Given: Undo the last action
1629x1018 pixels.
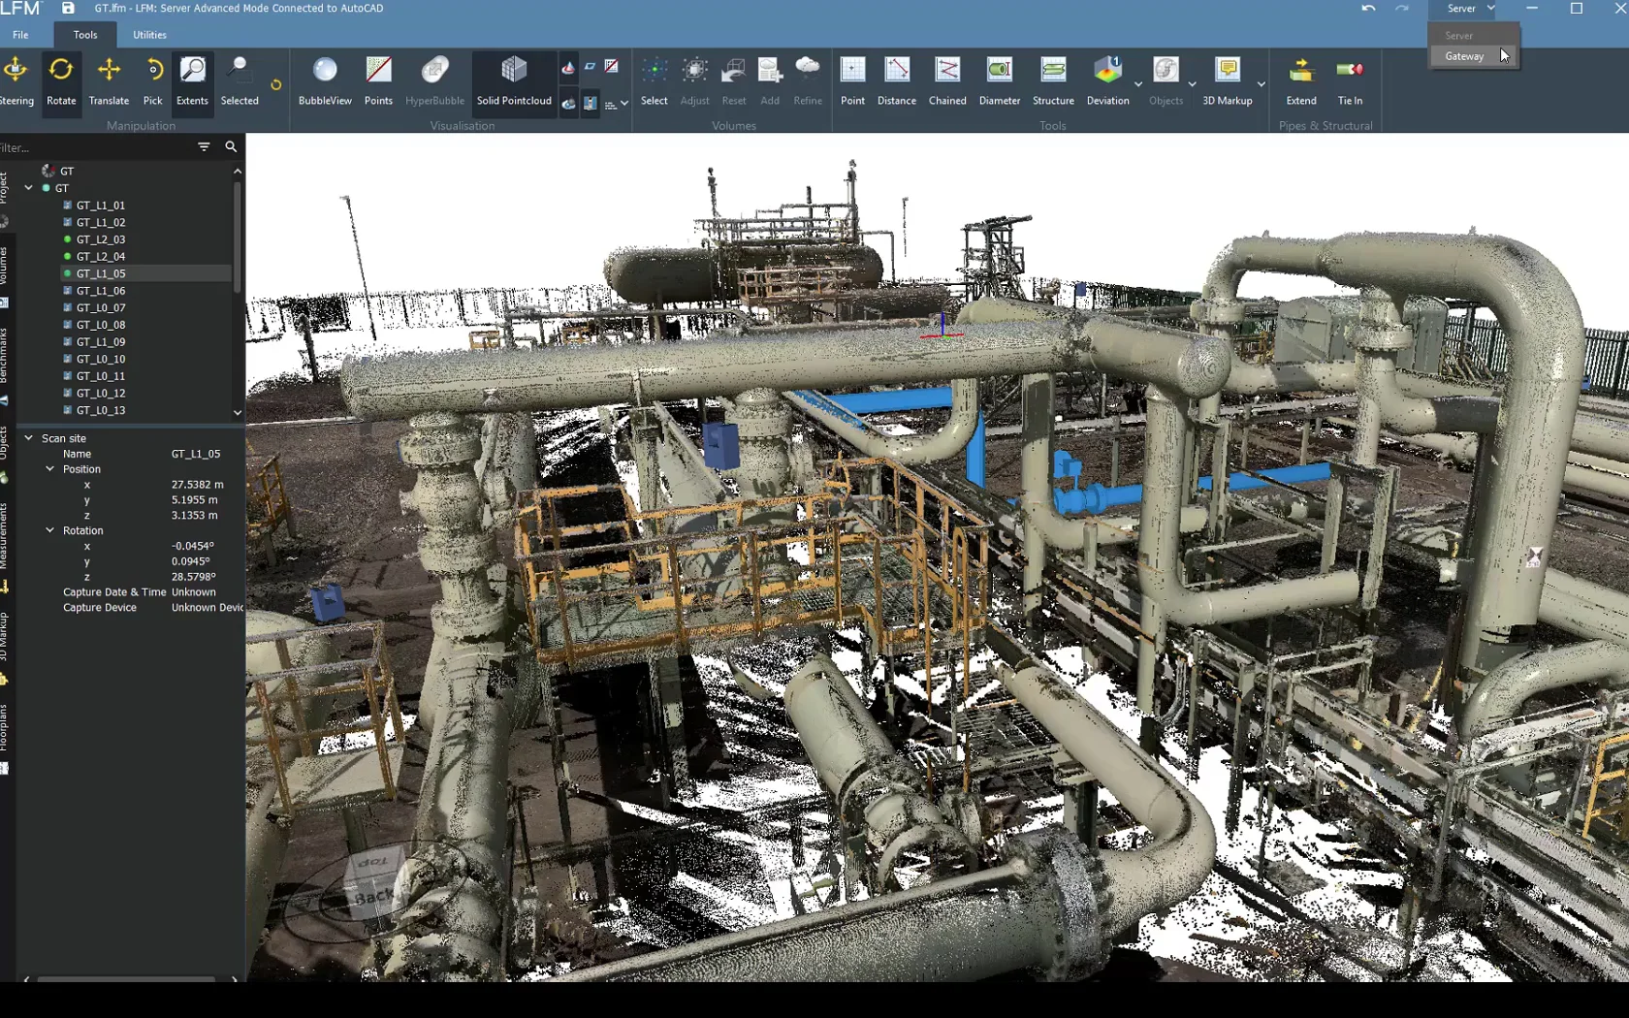Looking at the screenshot, I should pos(1368,8).
